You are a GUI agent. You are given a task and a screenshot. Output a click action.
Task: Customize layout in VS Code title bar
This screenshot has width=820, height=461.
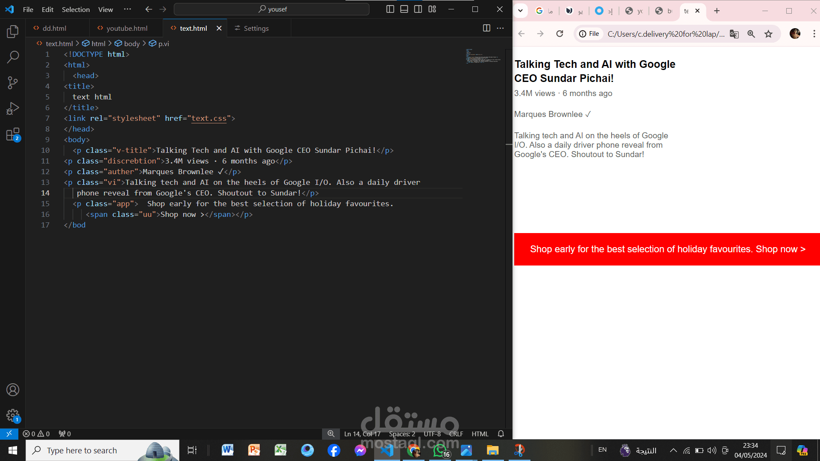point(432,9)
